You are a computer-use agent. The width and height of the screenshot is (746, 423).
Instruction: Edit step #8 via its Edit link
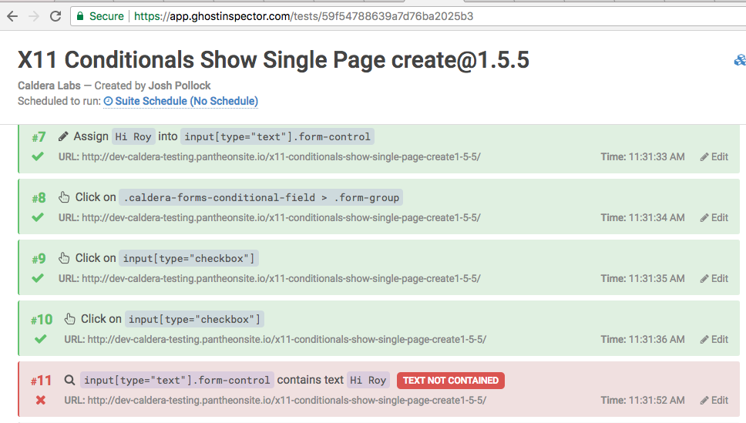[x=714, y=217]
